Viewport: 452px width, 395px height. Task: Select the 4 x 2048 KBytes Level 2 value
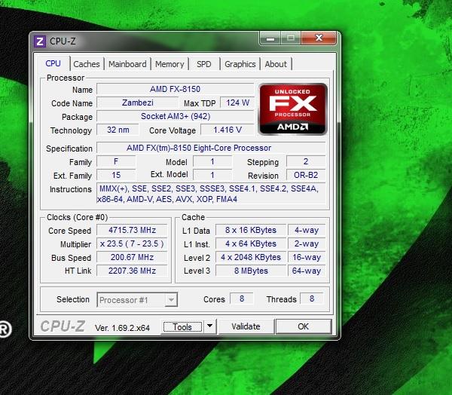point(251,257)
